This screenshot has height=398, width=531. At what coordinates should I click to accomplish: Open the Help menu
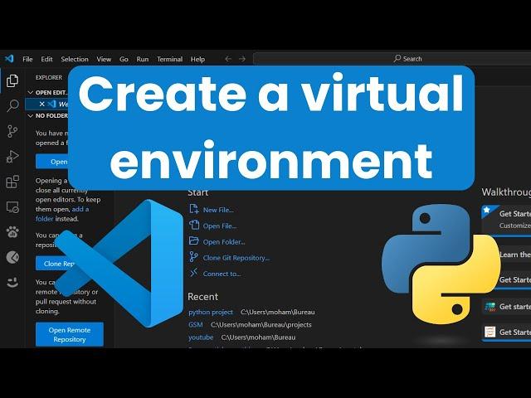click(x=197, y=59)
